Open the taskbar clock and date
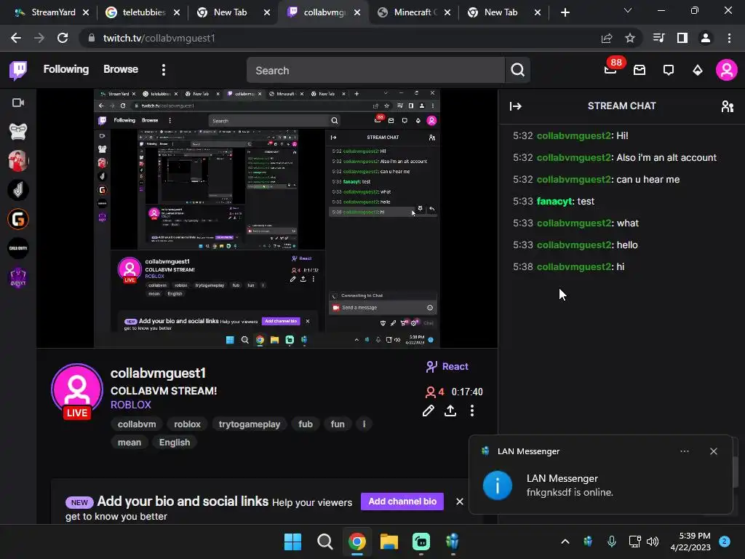Screen dimensions: 745x559 tap(690, 542)
